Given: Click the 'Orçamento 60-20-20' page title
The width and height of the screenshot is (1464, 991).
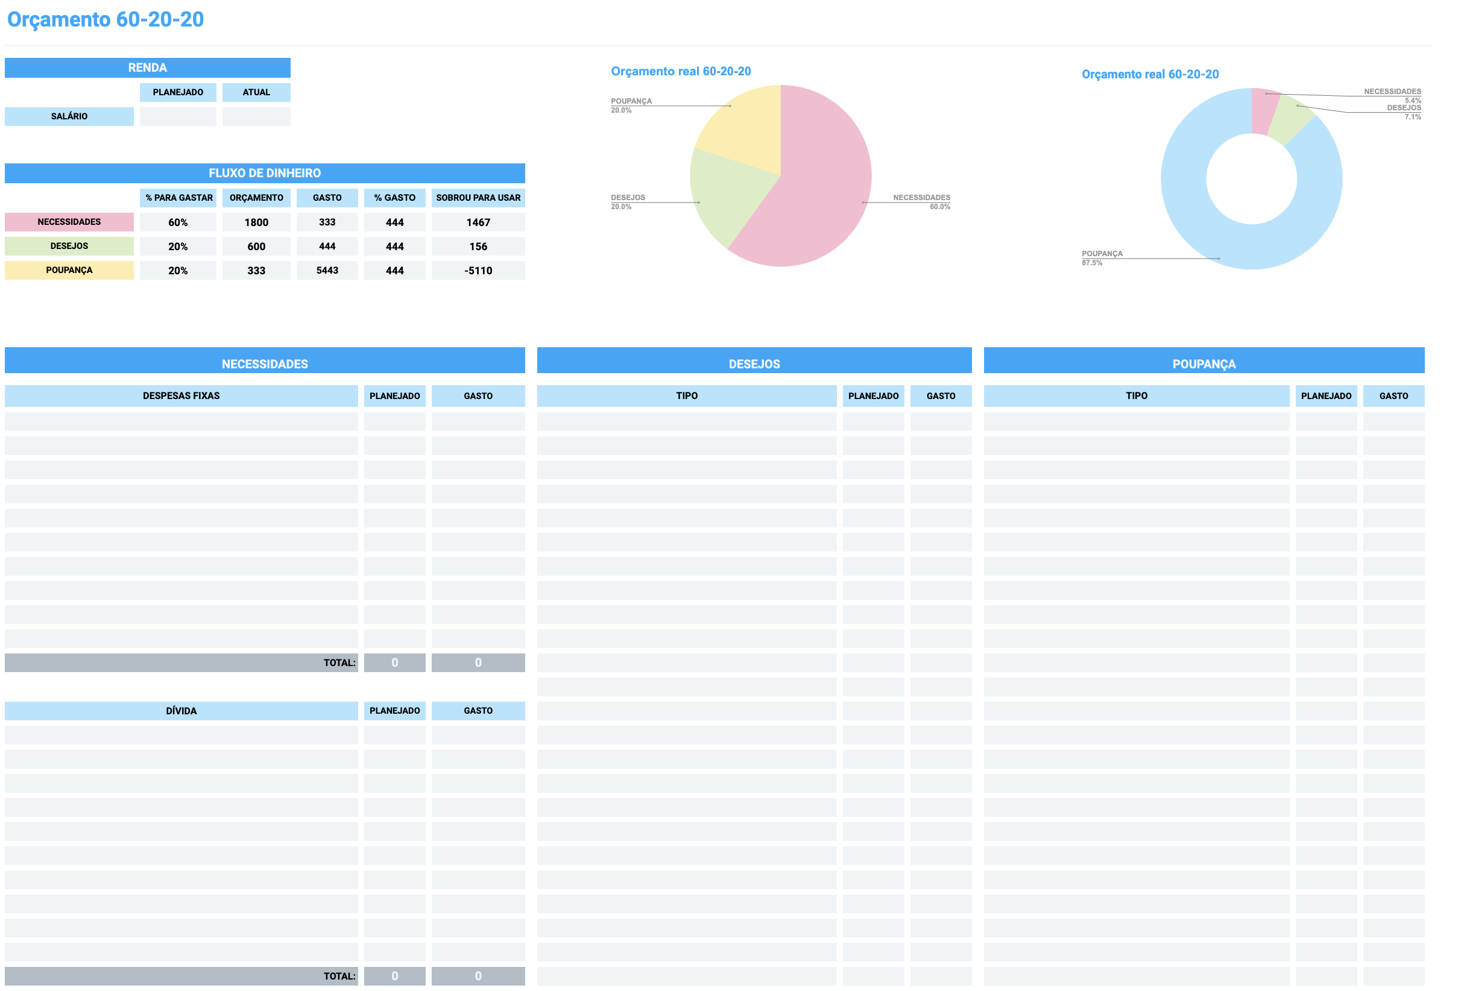Looking at the screenshot, I should (x=105, y=19).
